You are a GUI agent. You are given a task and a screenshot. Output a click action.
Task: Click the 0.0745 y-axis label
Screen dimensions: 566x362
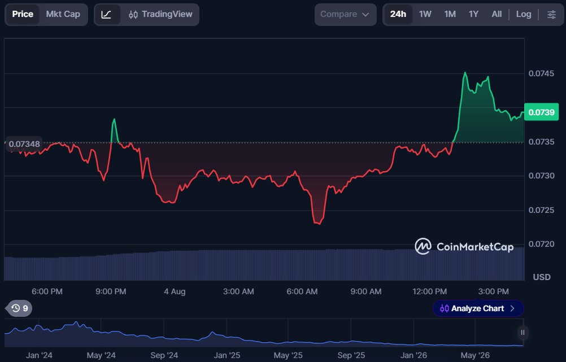point(541,73)
